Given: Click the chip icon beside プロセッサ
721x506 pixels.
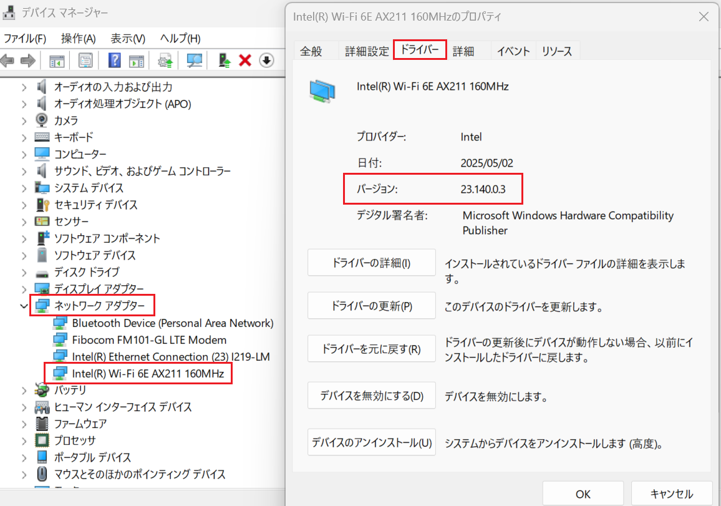Looking at the screenshot, I should (42, 440).
